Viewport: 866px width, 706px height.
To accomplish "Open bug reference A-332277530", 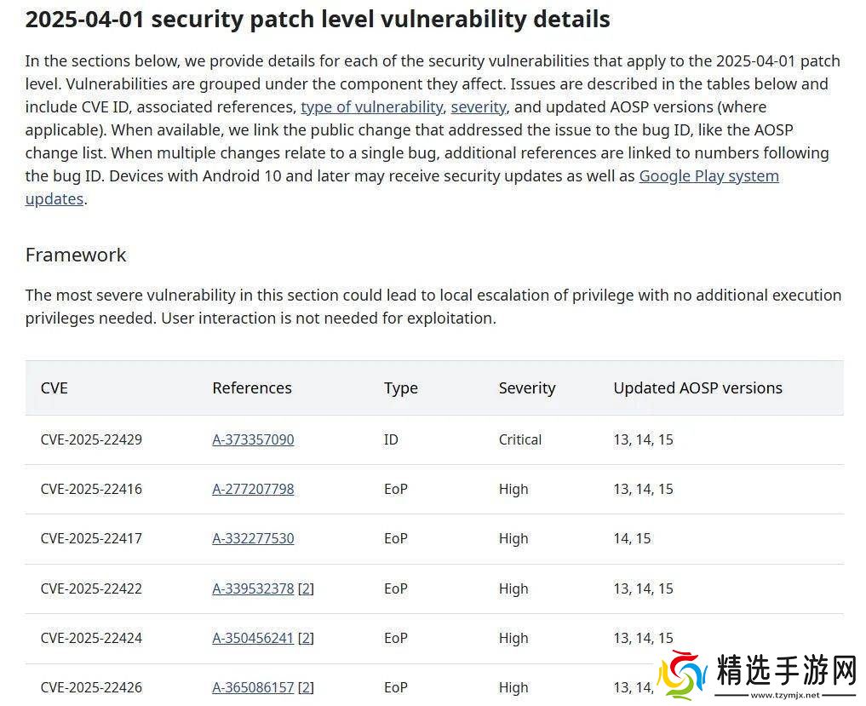I will [253, 539].
